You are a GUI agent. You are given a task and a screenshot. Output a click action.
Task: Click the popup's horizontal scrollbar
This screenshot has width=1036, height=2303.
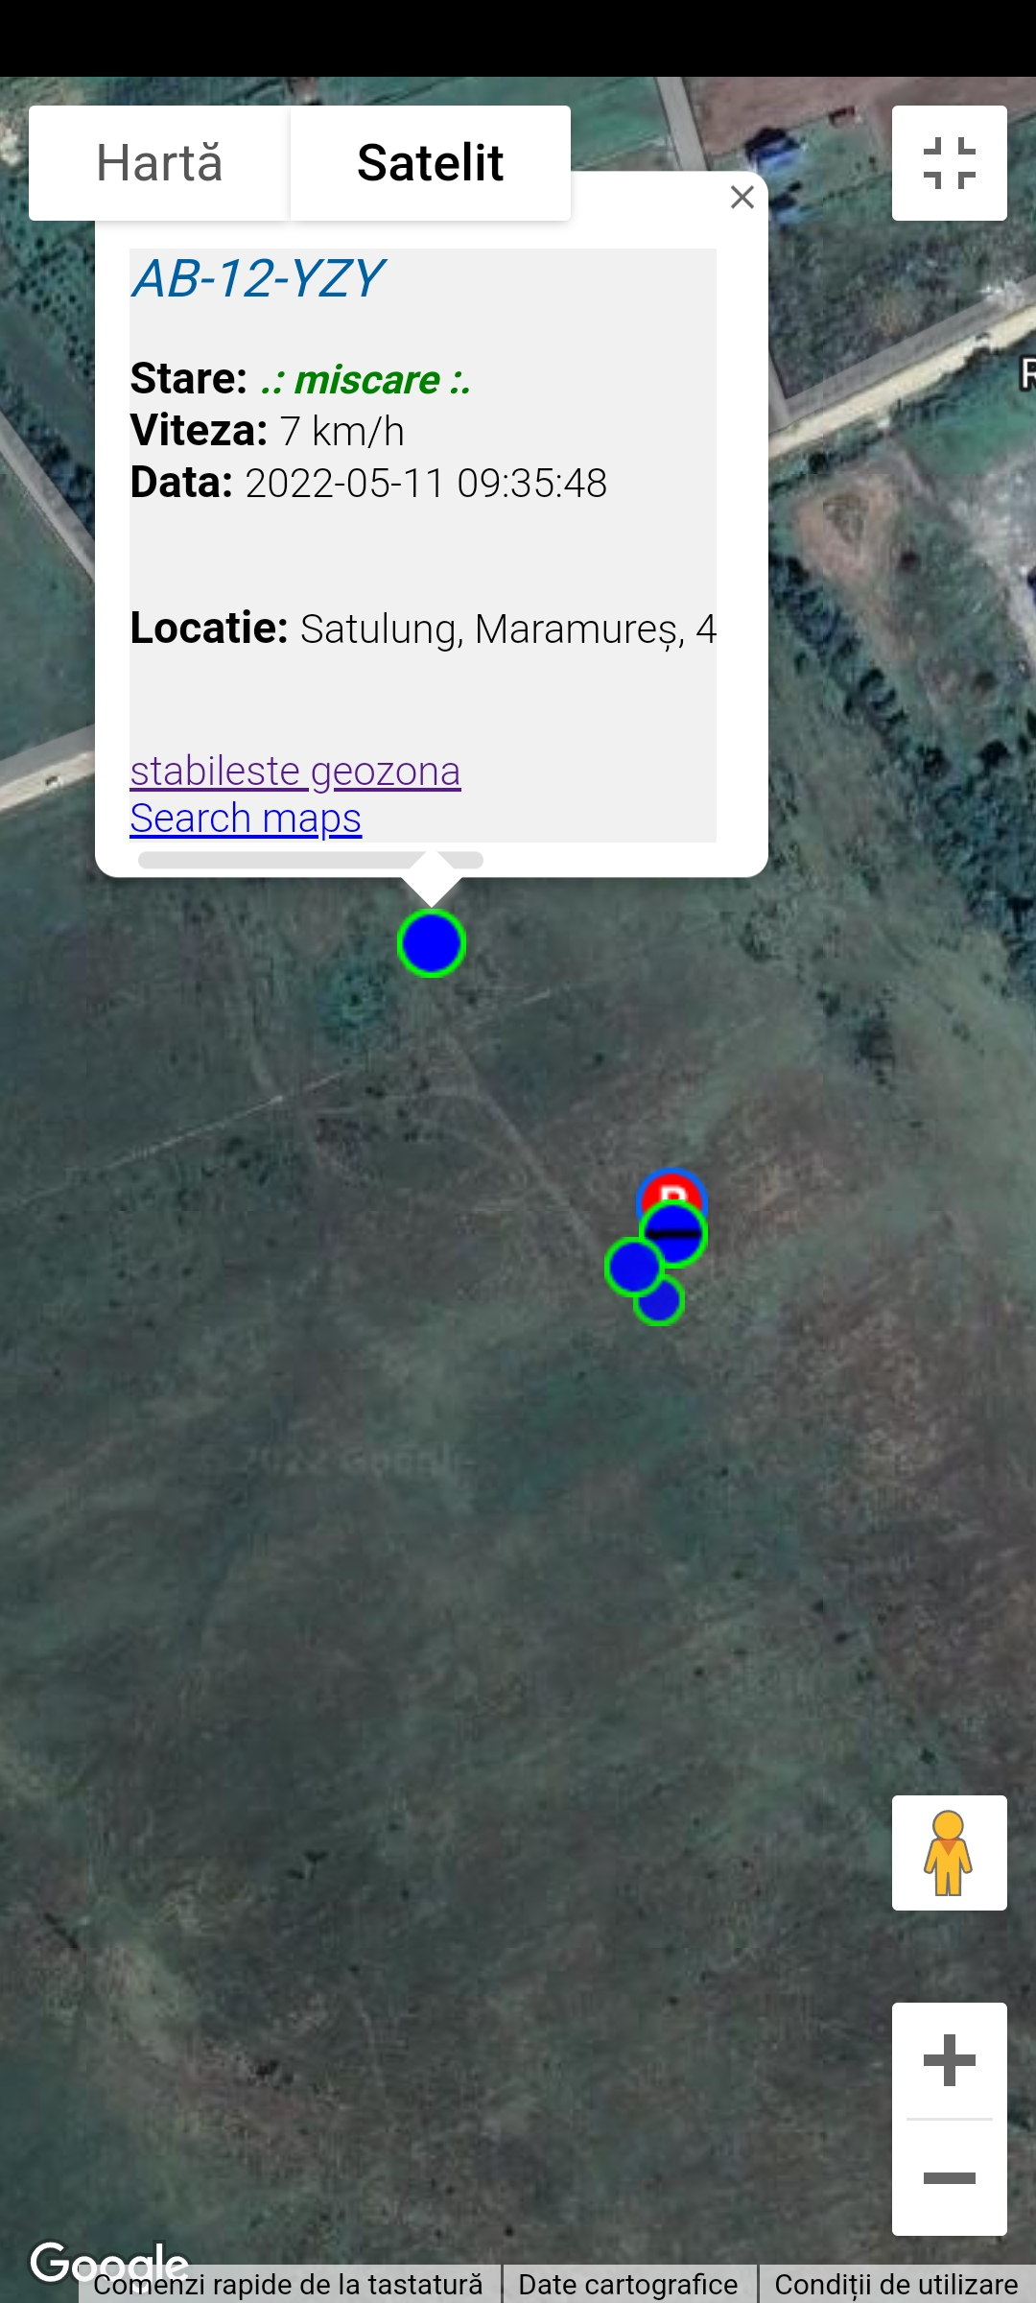coord(310,860)
